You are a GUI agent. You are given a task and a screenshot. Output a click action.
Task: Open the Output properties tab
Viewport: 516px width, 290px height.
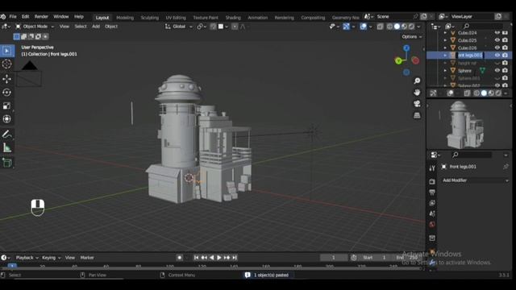click(432, 193)
